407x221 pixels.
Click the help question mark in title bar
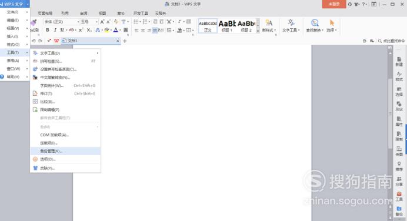tap(363, 4)
